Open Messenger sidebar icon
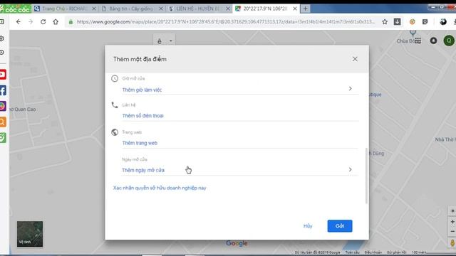This screenshot has height=256, width=456. point(3,106)
